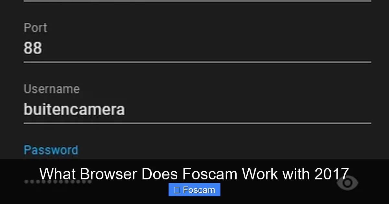Screen dimensions: 389x204
Task: Edit the Port value 88
Action: coord(33,48)
